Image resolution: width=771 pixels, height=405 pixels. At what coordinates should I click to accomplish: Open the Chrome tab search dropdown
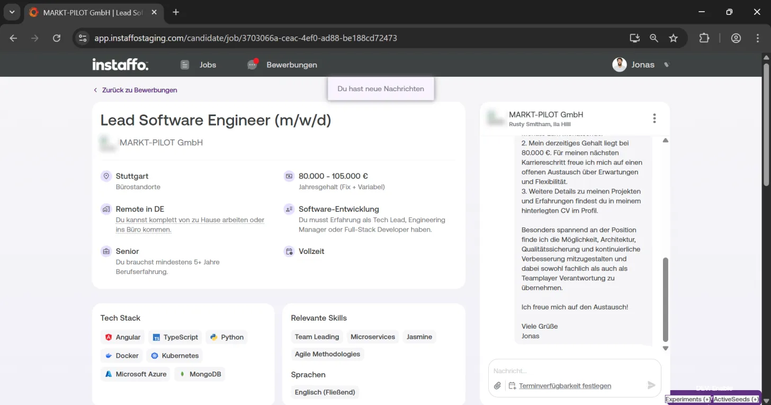pyautogui.click(x=12, y=12)
